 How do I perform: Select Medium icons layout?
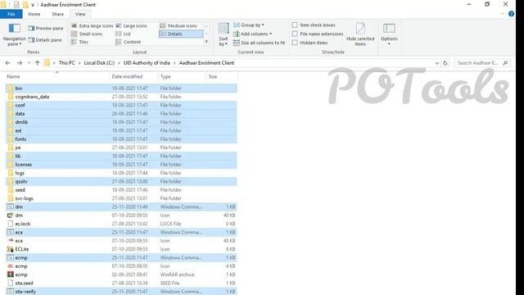pos(178,25)
